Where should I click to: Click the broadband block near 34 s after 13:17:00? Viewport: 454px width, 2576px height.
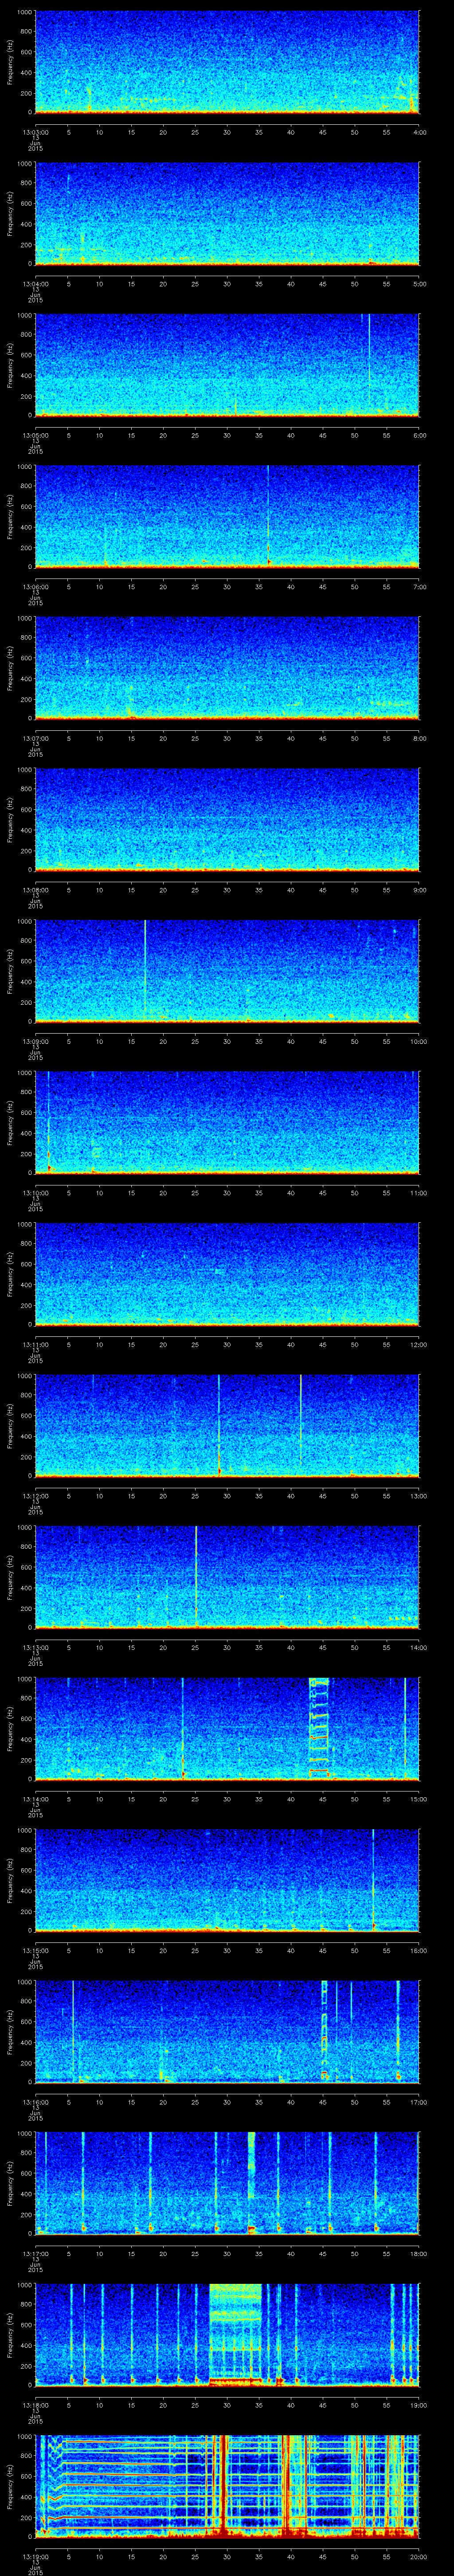pos(251,2184)
